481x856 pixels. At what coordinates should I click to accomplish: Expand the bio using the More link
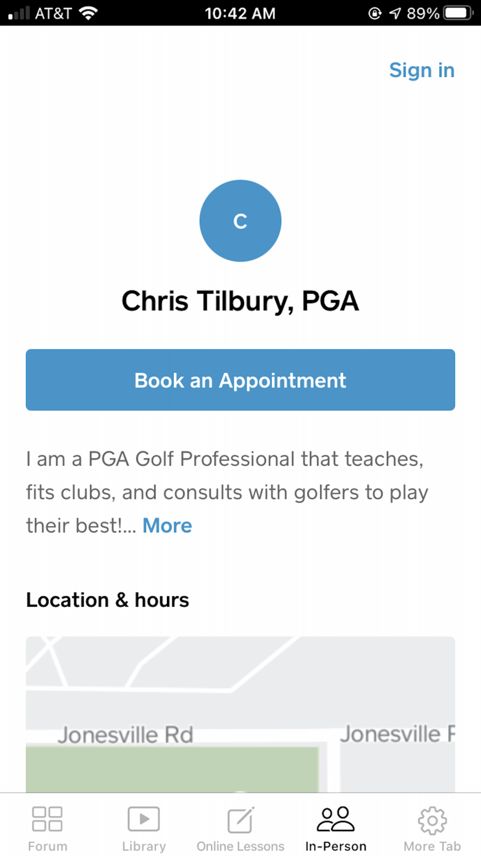pyautogui.click(x=167, y=526)
